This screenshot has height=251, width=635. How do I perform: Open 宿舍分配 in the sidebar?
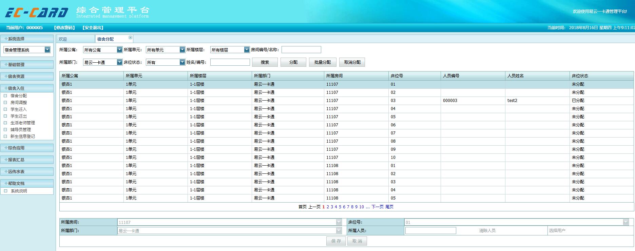pyautogui.click(x=19, y=96)
